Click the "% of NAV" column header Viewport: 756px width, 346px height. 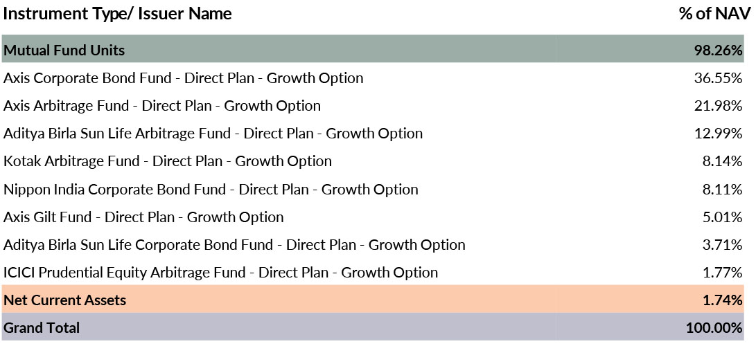point(714,14)
